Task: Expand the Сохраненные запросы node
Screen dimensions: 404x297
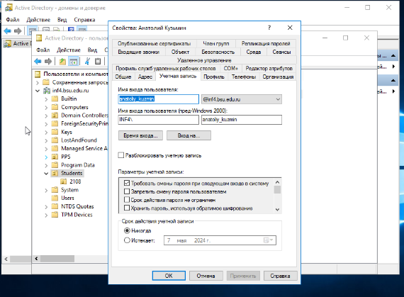Action: tap(38, 83)
